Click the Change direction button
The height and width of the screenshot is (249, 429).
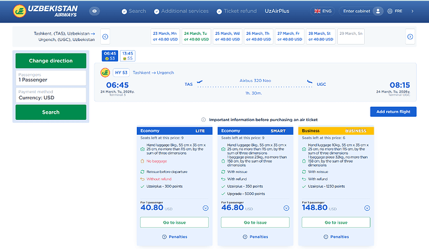[x=51, y=61]
